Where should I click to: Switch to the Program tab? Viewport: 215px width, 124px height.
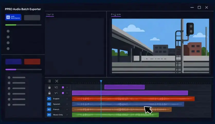tap(116, 15)
